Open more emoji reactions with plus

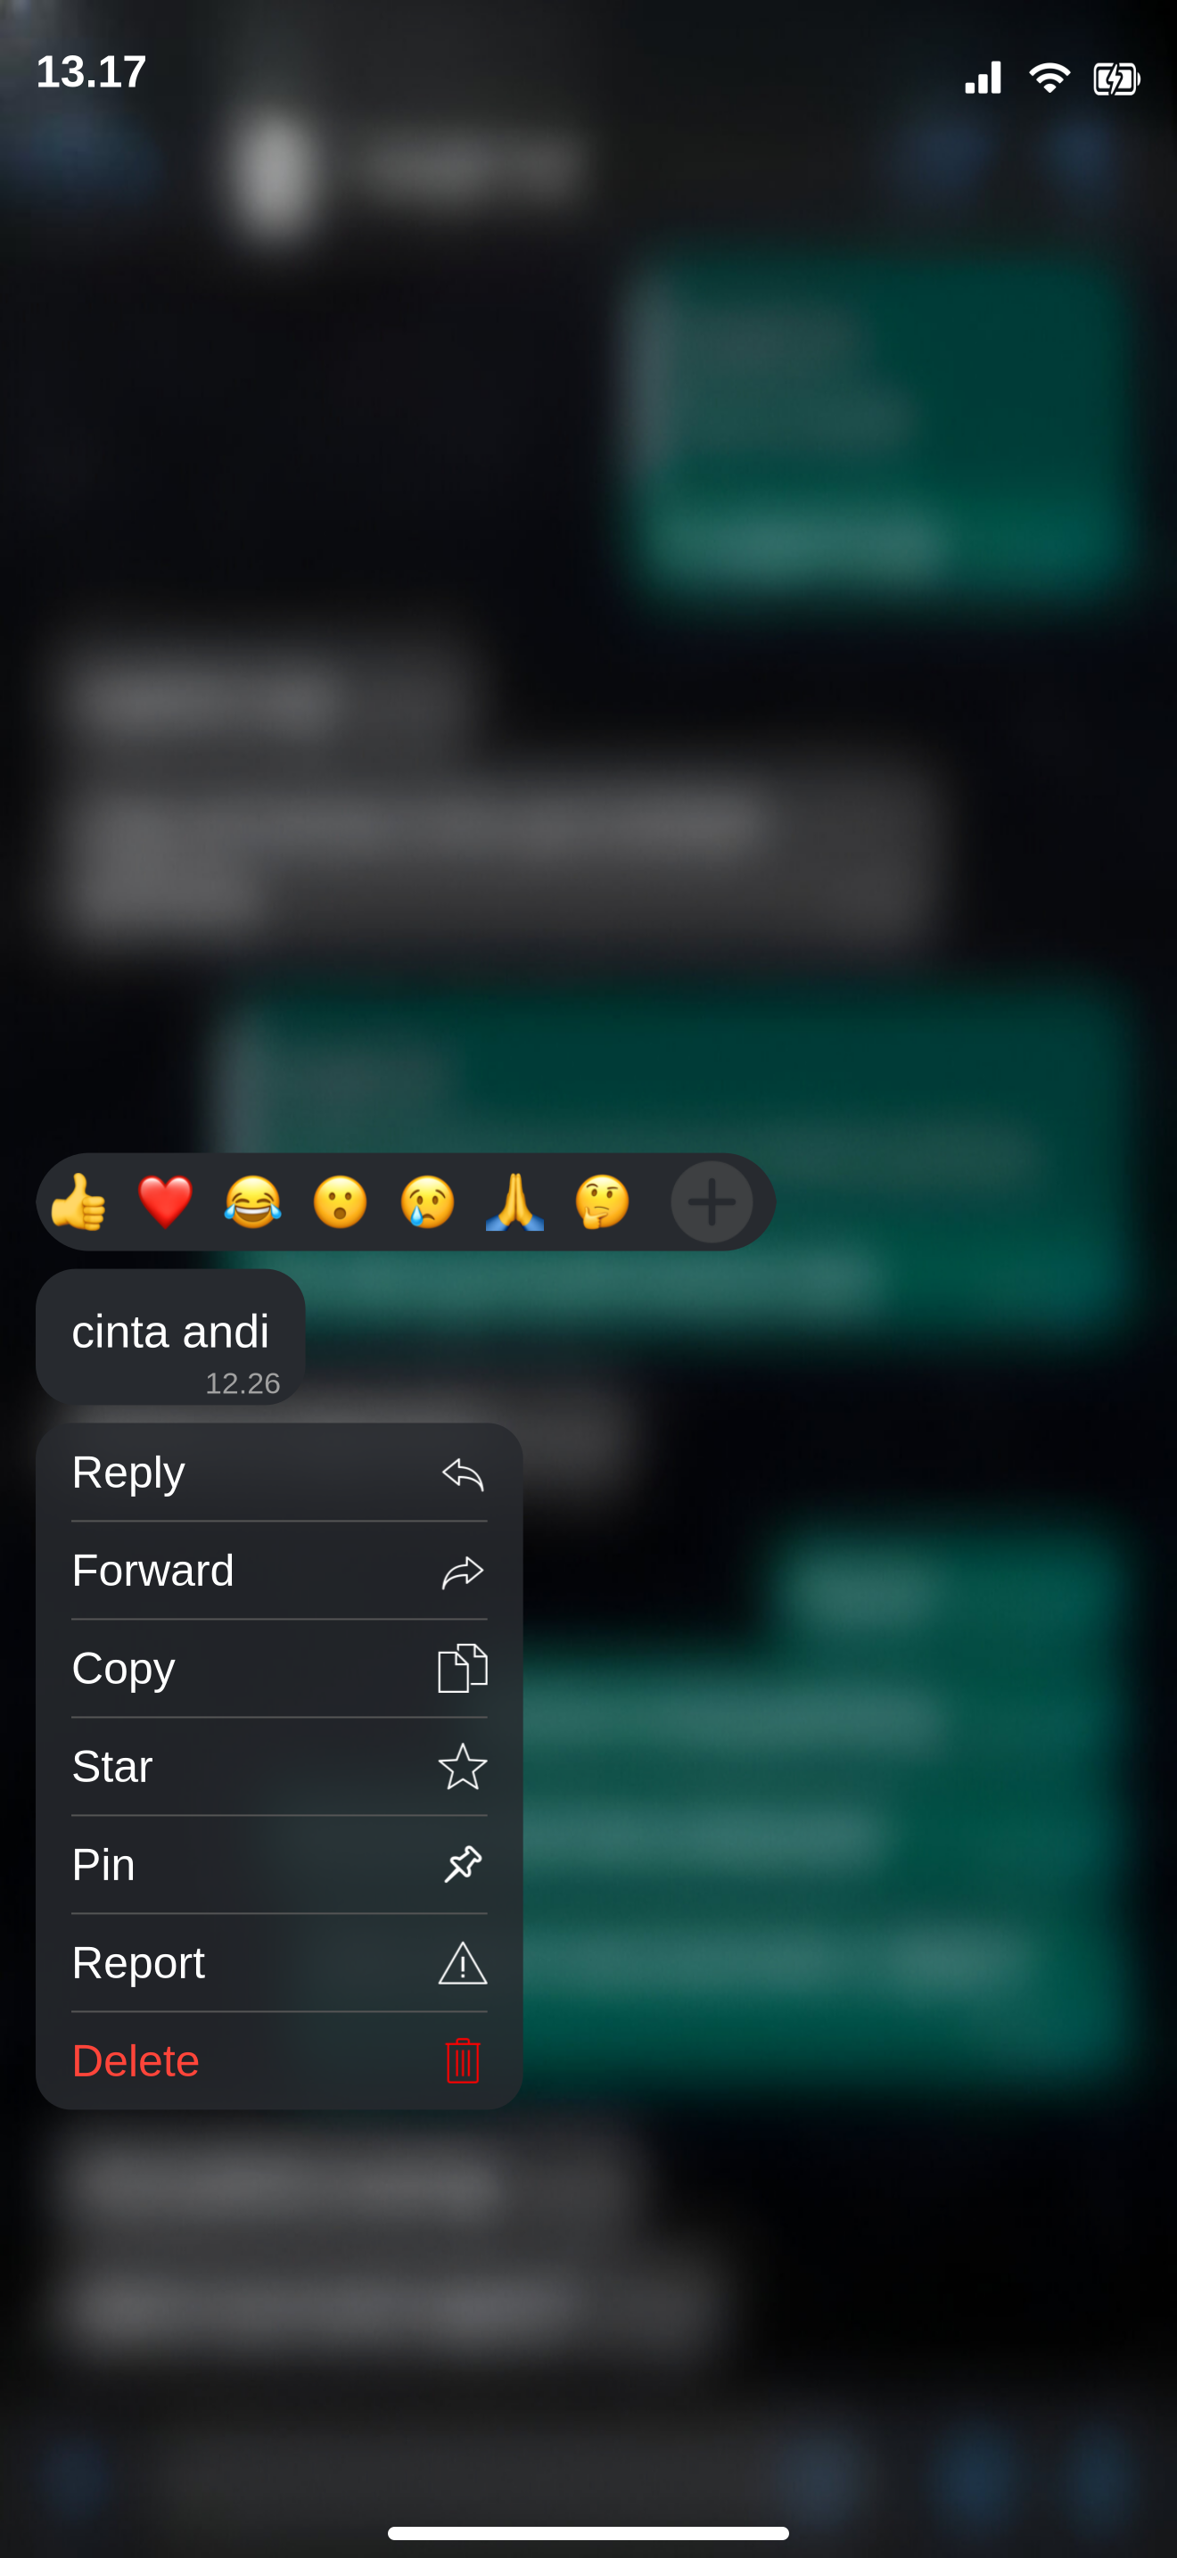coord(712,1201)
